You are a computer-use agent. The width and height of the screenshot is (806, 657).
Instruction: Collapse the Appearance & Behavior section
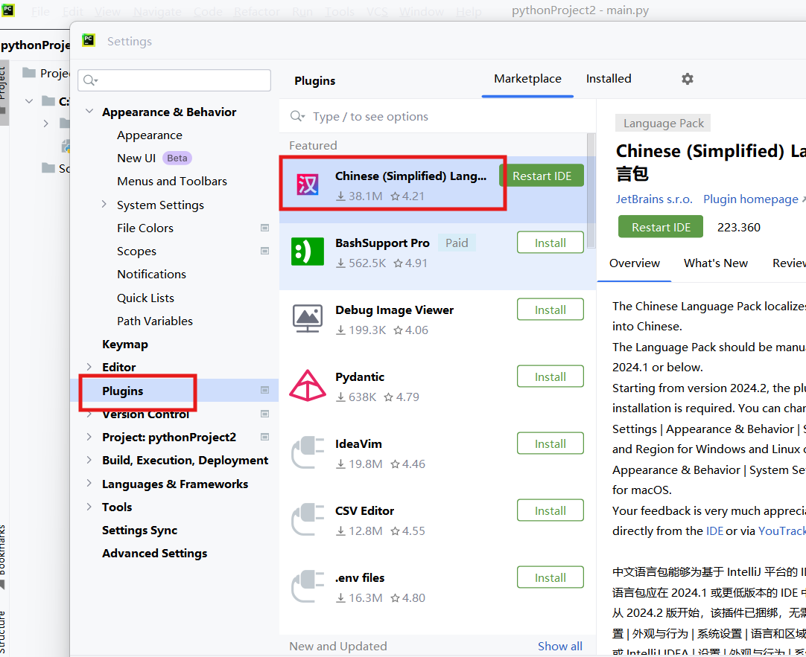89,112
